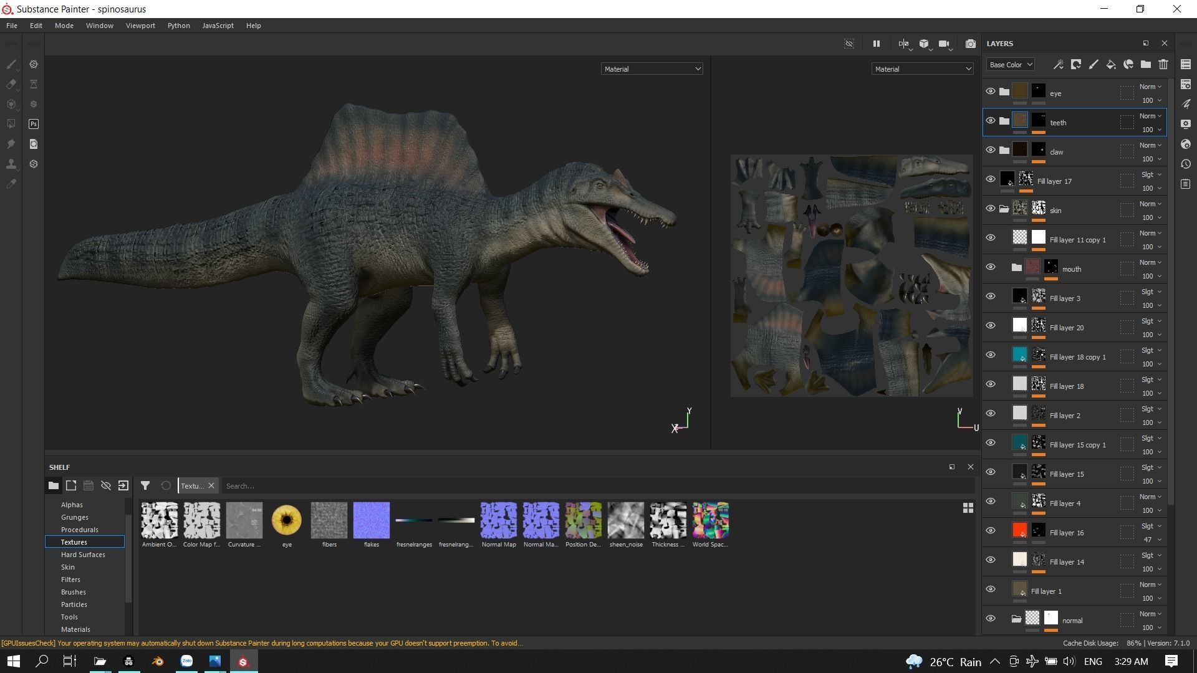Select the Procedurals shelf category

tap(79, 530)
